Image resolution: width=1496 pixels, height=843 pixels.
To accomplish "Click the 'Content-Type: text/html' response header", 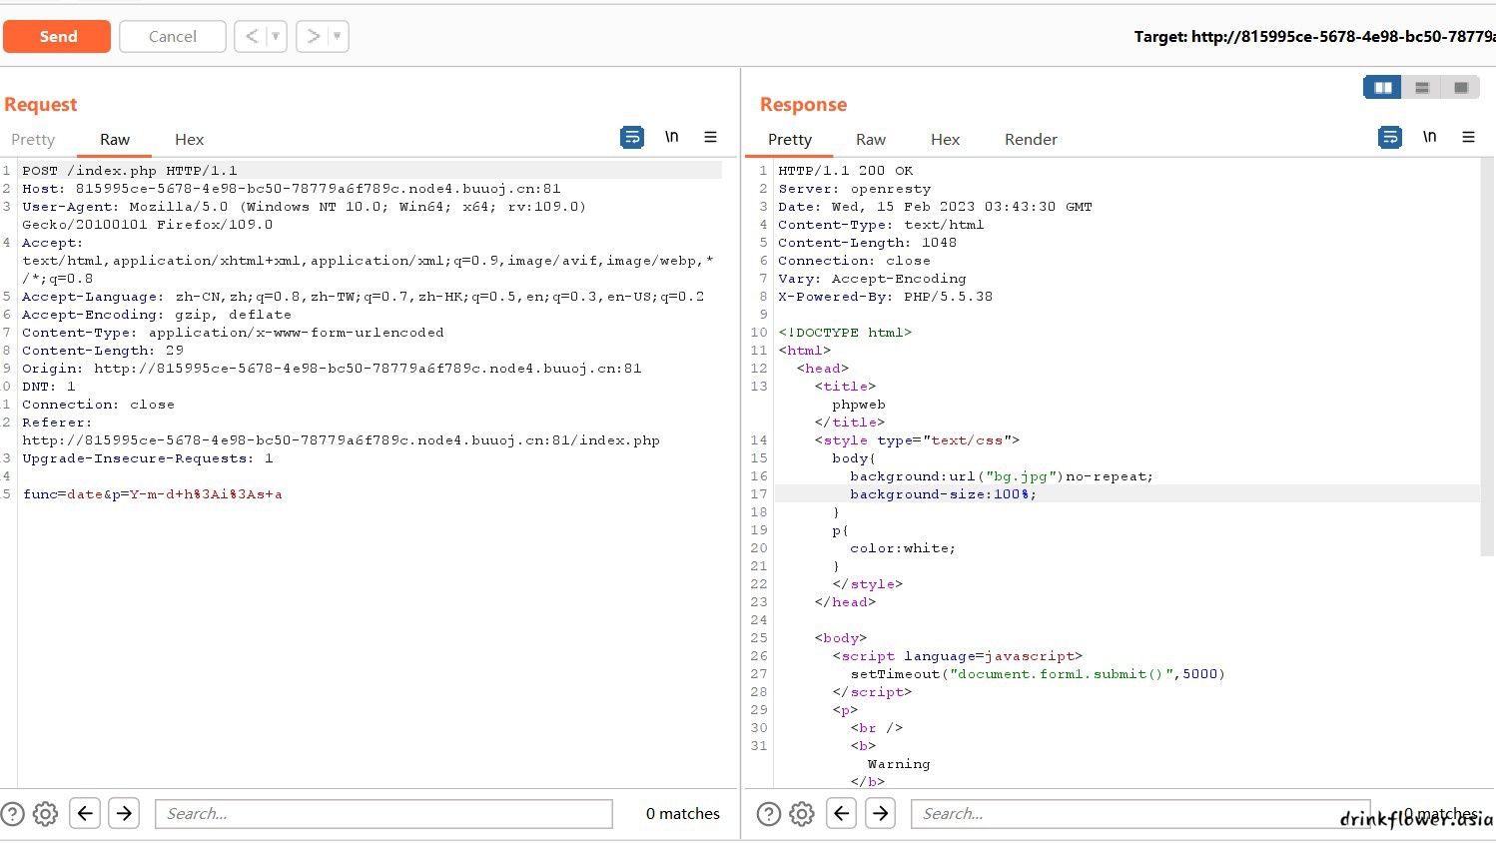I will tap(881, 225).
